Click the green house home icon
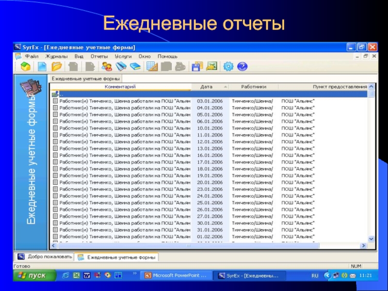388x291 pixels. [25, 66]
